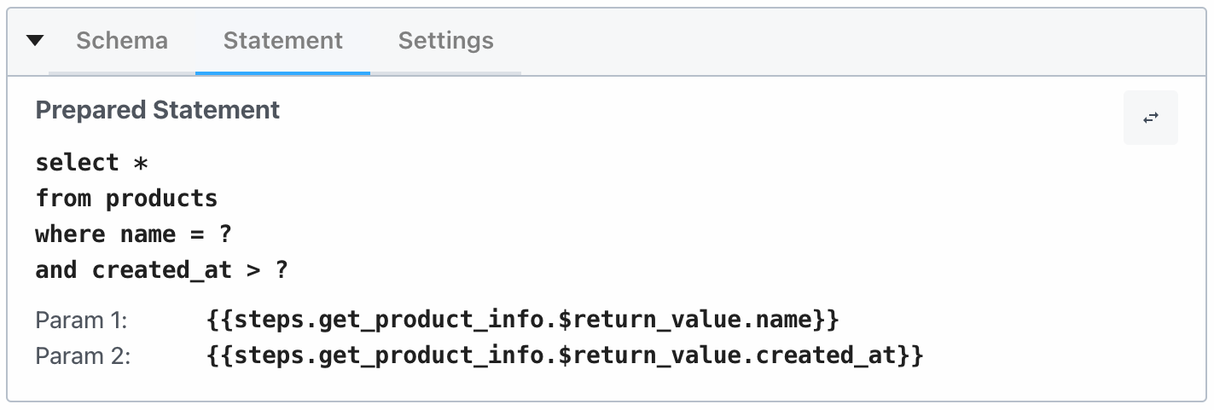Click the Param 1 label
Screen dimensions: 1214x410
[x=81, y=320]
